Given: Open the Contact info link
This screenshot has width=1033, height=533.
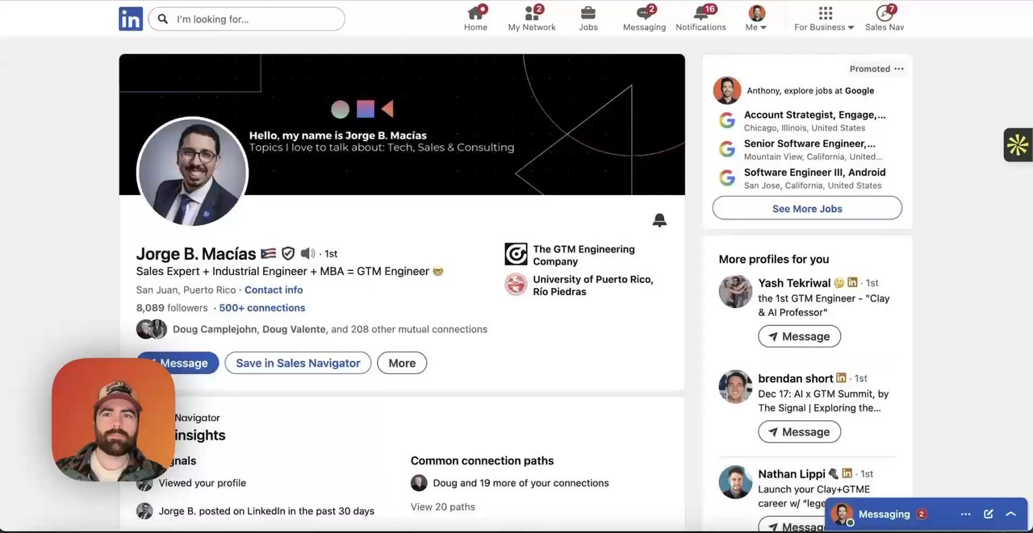Looking at the screenshot, I should 274,289.
